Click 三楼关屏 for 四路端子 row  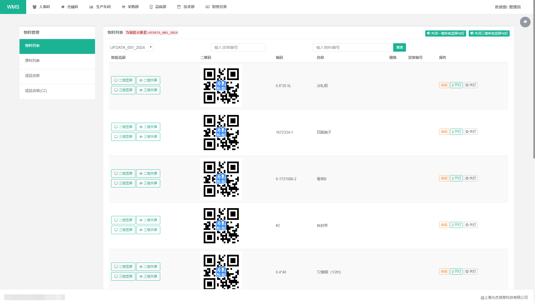pos(148,137)
